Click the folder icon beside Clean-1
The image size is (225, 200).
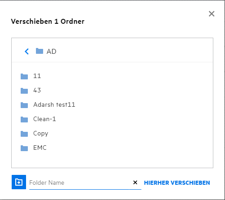24,119
